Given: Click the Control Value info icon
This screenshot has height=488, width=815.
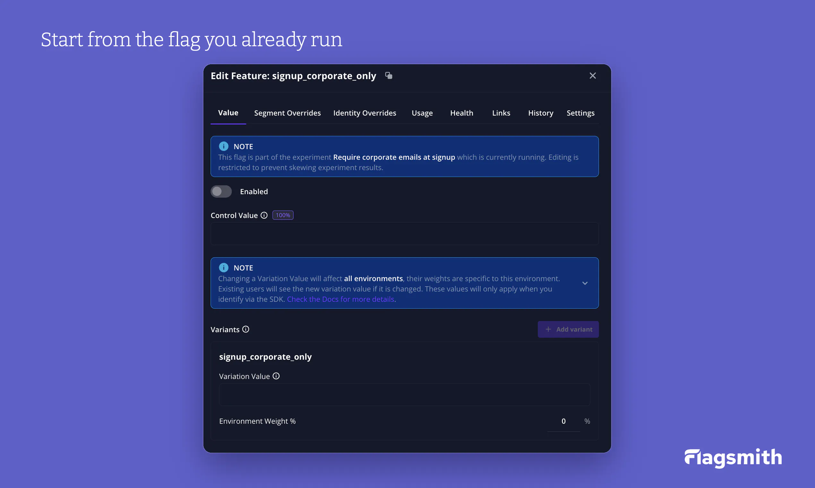Looking at the screenshot, I should click(x=264, y=215).
